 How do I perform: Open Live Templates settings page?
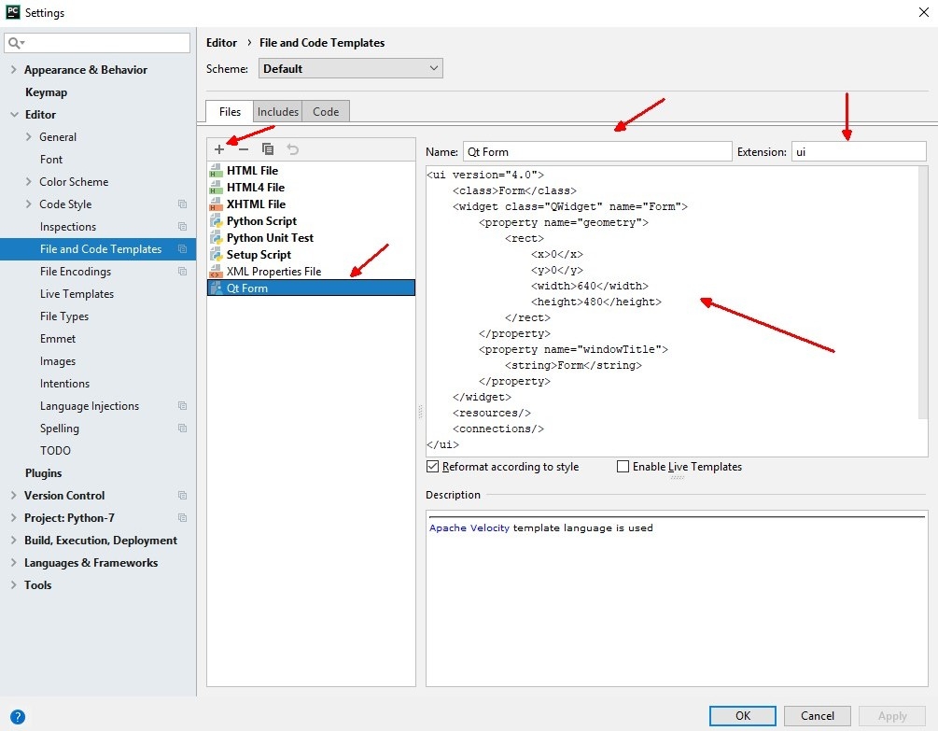(x=77, y=294)
